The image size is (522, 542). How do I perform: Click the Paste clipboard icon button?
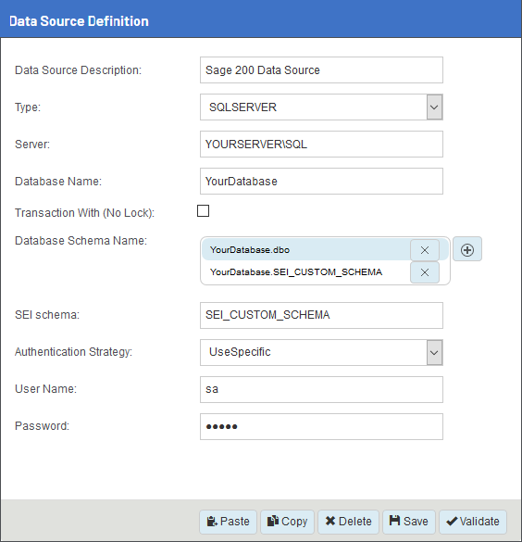coord(228,522)
